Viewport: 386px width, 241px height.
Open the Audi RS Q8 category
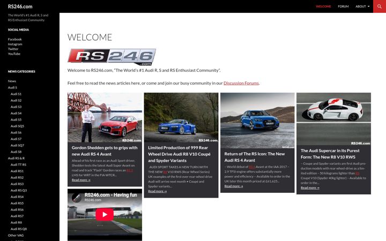click(x=19, y=229)
